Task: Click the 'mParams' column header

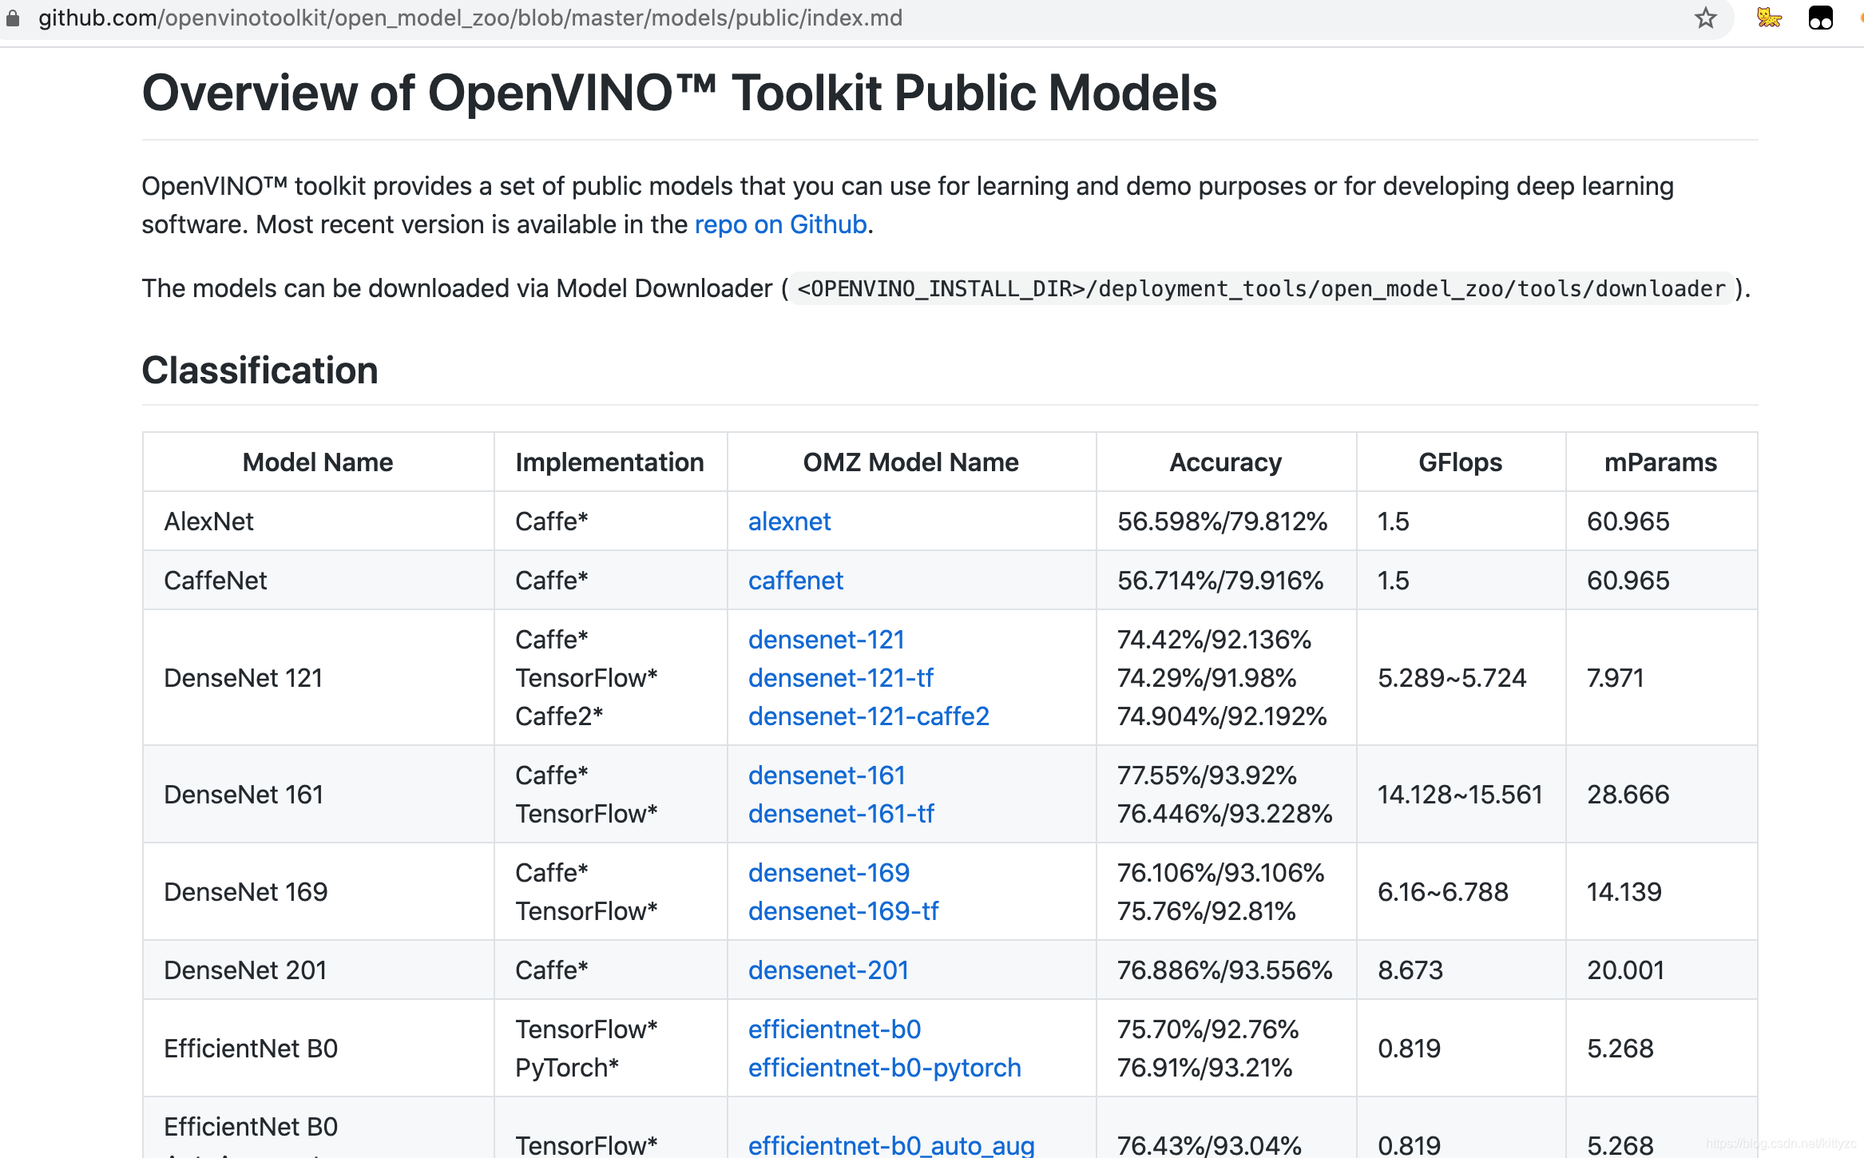Action: pyautogui.click(x=1660, y=462)
